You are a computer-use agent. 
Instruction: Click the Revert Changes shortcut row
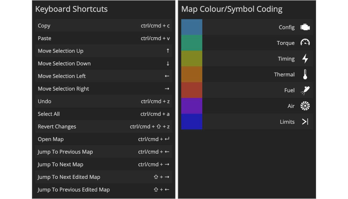point(104,126)
